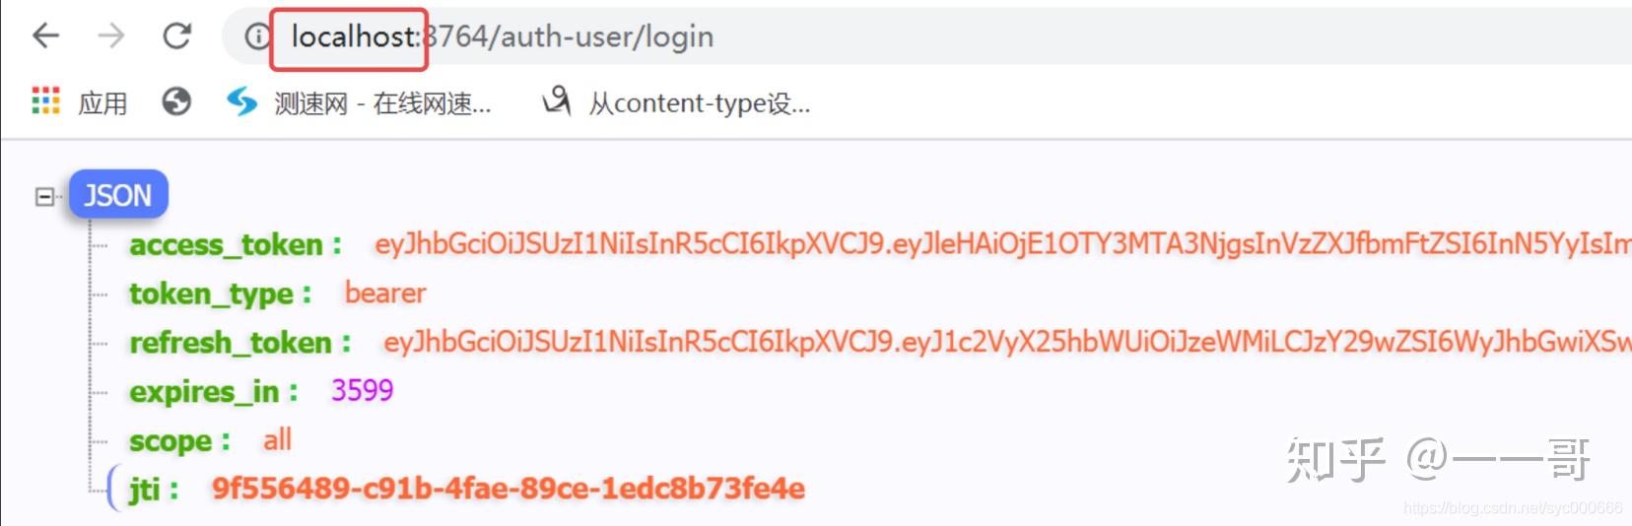Click the browser back arrow
Image resolution: width=1632 pixels, height=526 pixels.
[45, 36]
